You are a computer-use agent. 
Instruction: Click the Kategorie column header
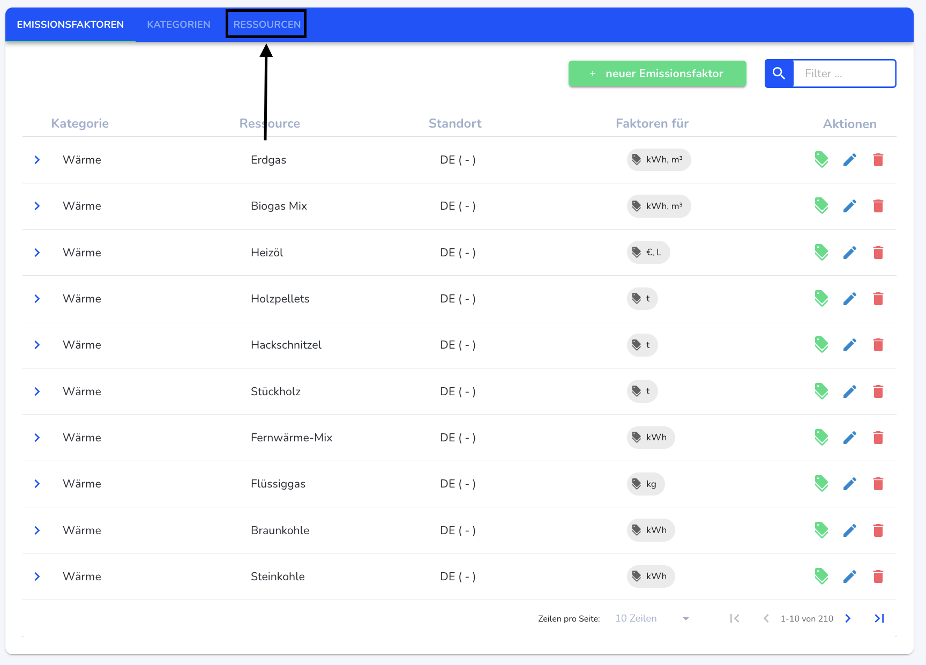pyautogui.click(x=80, y=123)
